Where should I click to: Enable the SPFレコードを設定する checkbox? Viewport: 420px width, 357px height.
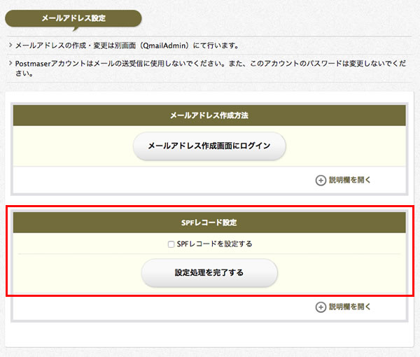(x=171, y=244)
